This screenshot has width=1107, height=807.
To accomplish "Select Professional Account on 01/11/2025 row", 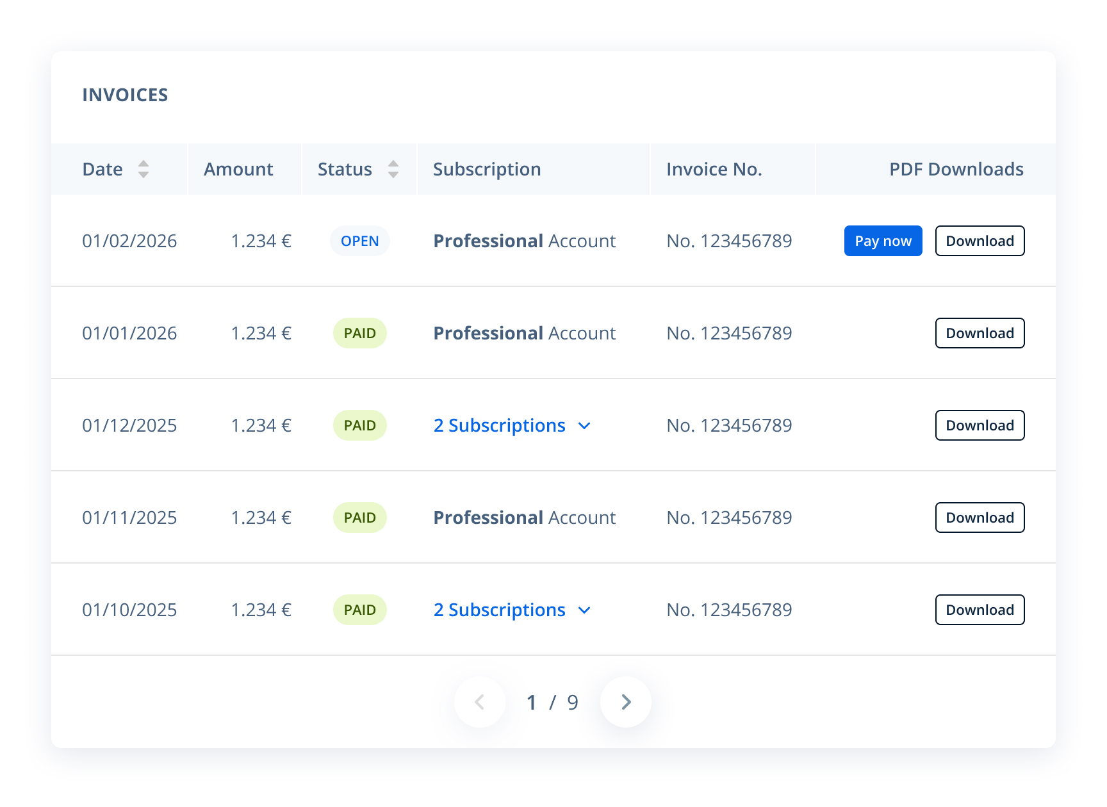I will click(x=524, y=518).
